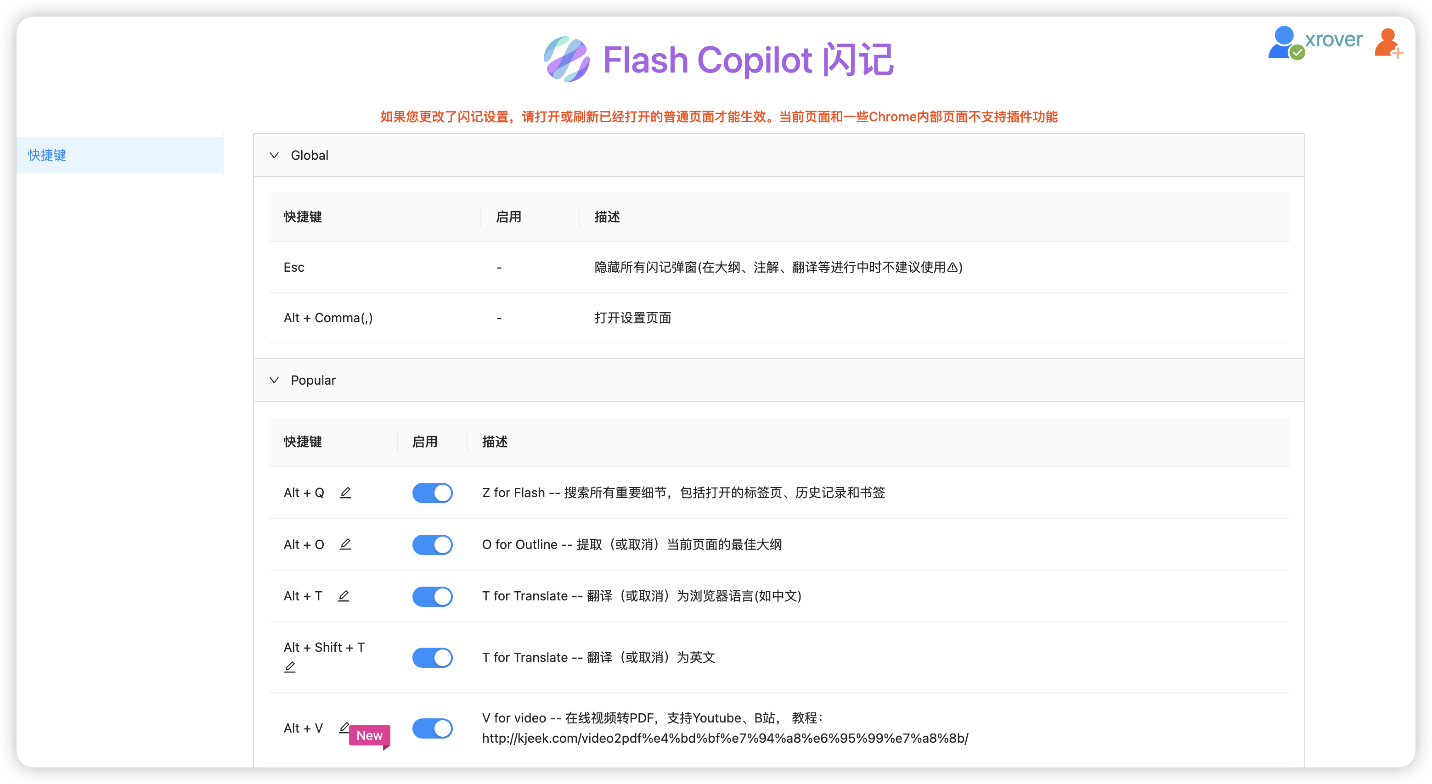Click the Alt + Shift + T shortcut label
Image resolution: width=1432 pixels, height=784 pixels.
pyautogui.click(x=324, y=647)
